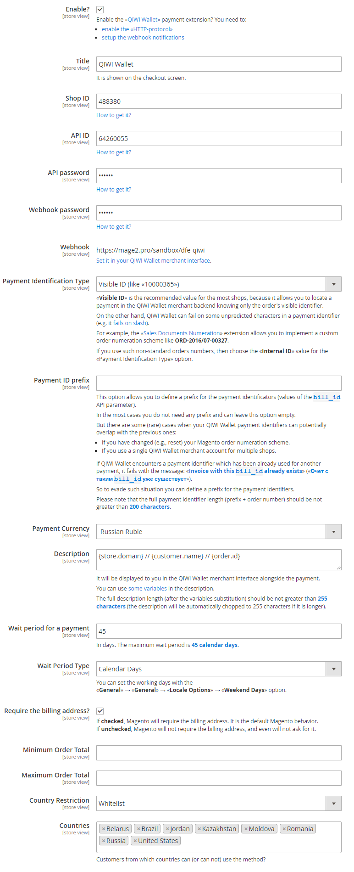This screenshot has width=354, height=872.
Task: Click How to get it under Shop ID
Action: point(114,115)
